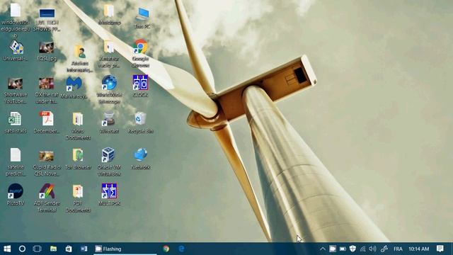The image size is (453, 255).
Task: Select the Amateur radio folder
Action: point(109,55)
